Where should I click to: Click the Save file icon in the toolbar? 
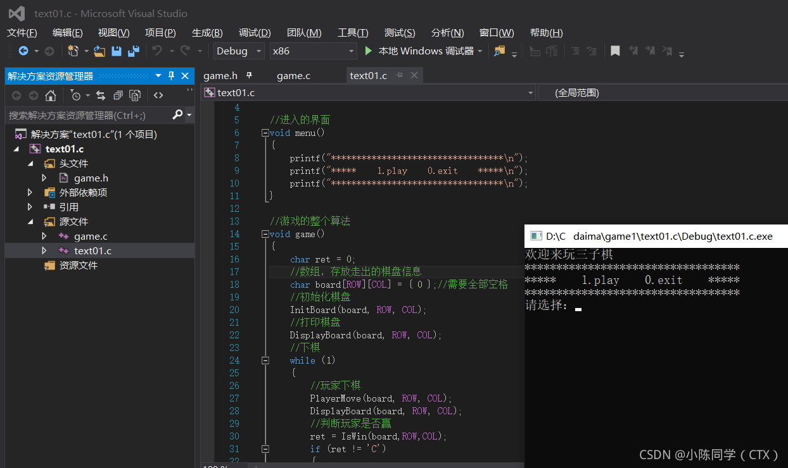coord(117,51)
